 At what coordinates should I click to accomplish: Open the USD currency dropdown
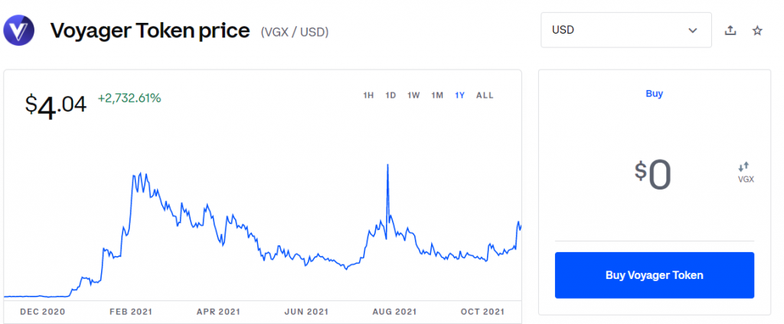tap(626, 30)
